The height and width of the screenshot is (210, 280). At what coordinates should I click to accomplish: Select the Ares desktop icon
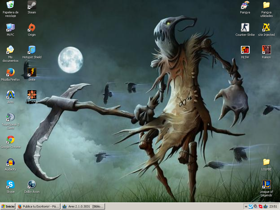pyautogui.click(x=10, y=95)
